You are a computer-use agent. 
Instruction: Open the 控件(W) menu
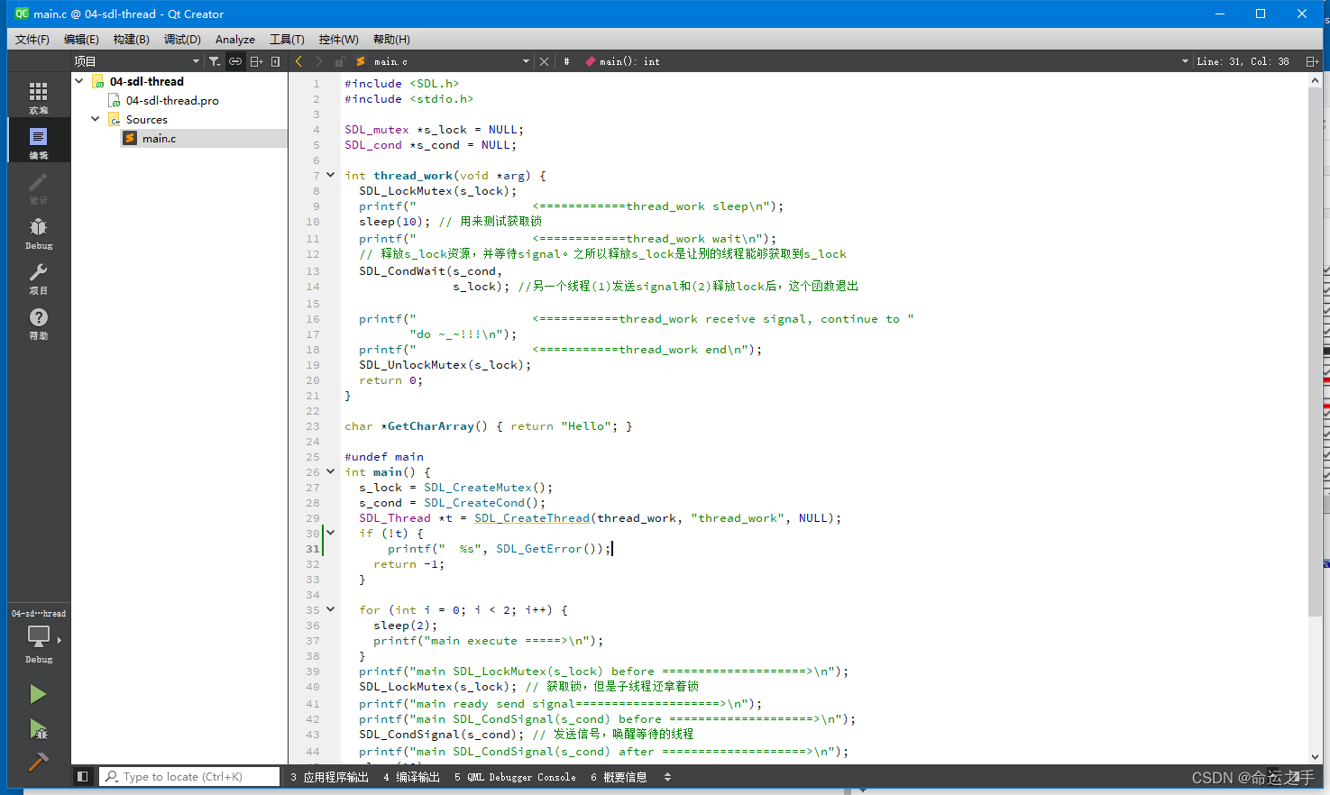point(339,39)
